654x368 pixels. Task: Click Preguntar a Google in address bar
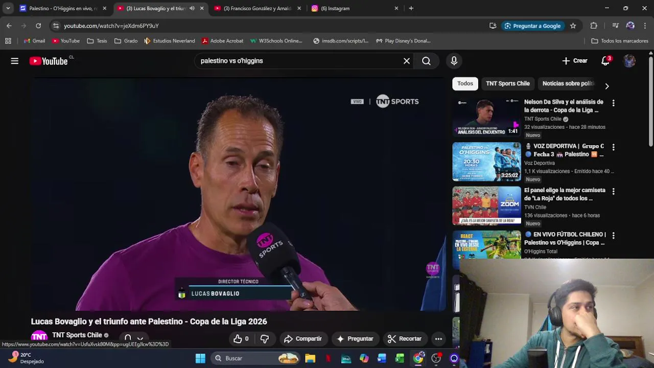click(x=533, y=26)
